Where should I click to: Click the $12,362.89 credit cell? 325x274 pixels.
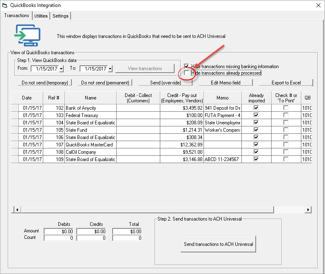(x=182, y=145)
